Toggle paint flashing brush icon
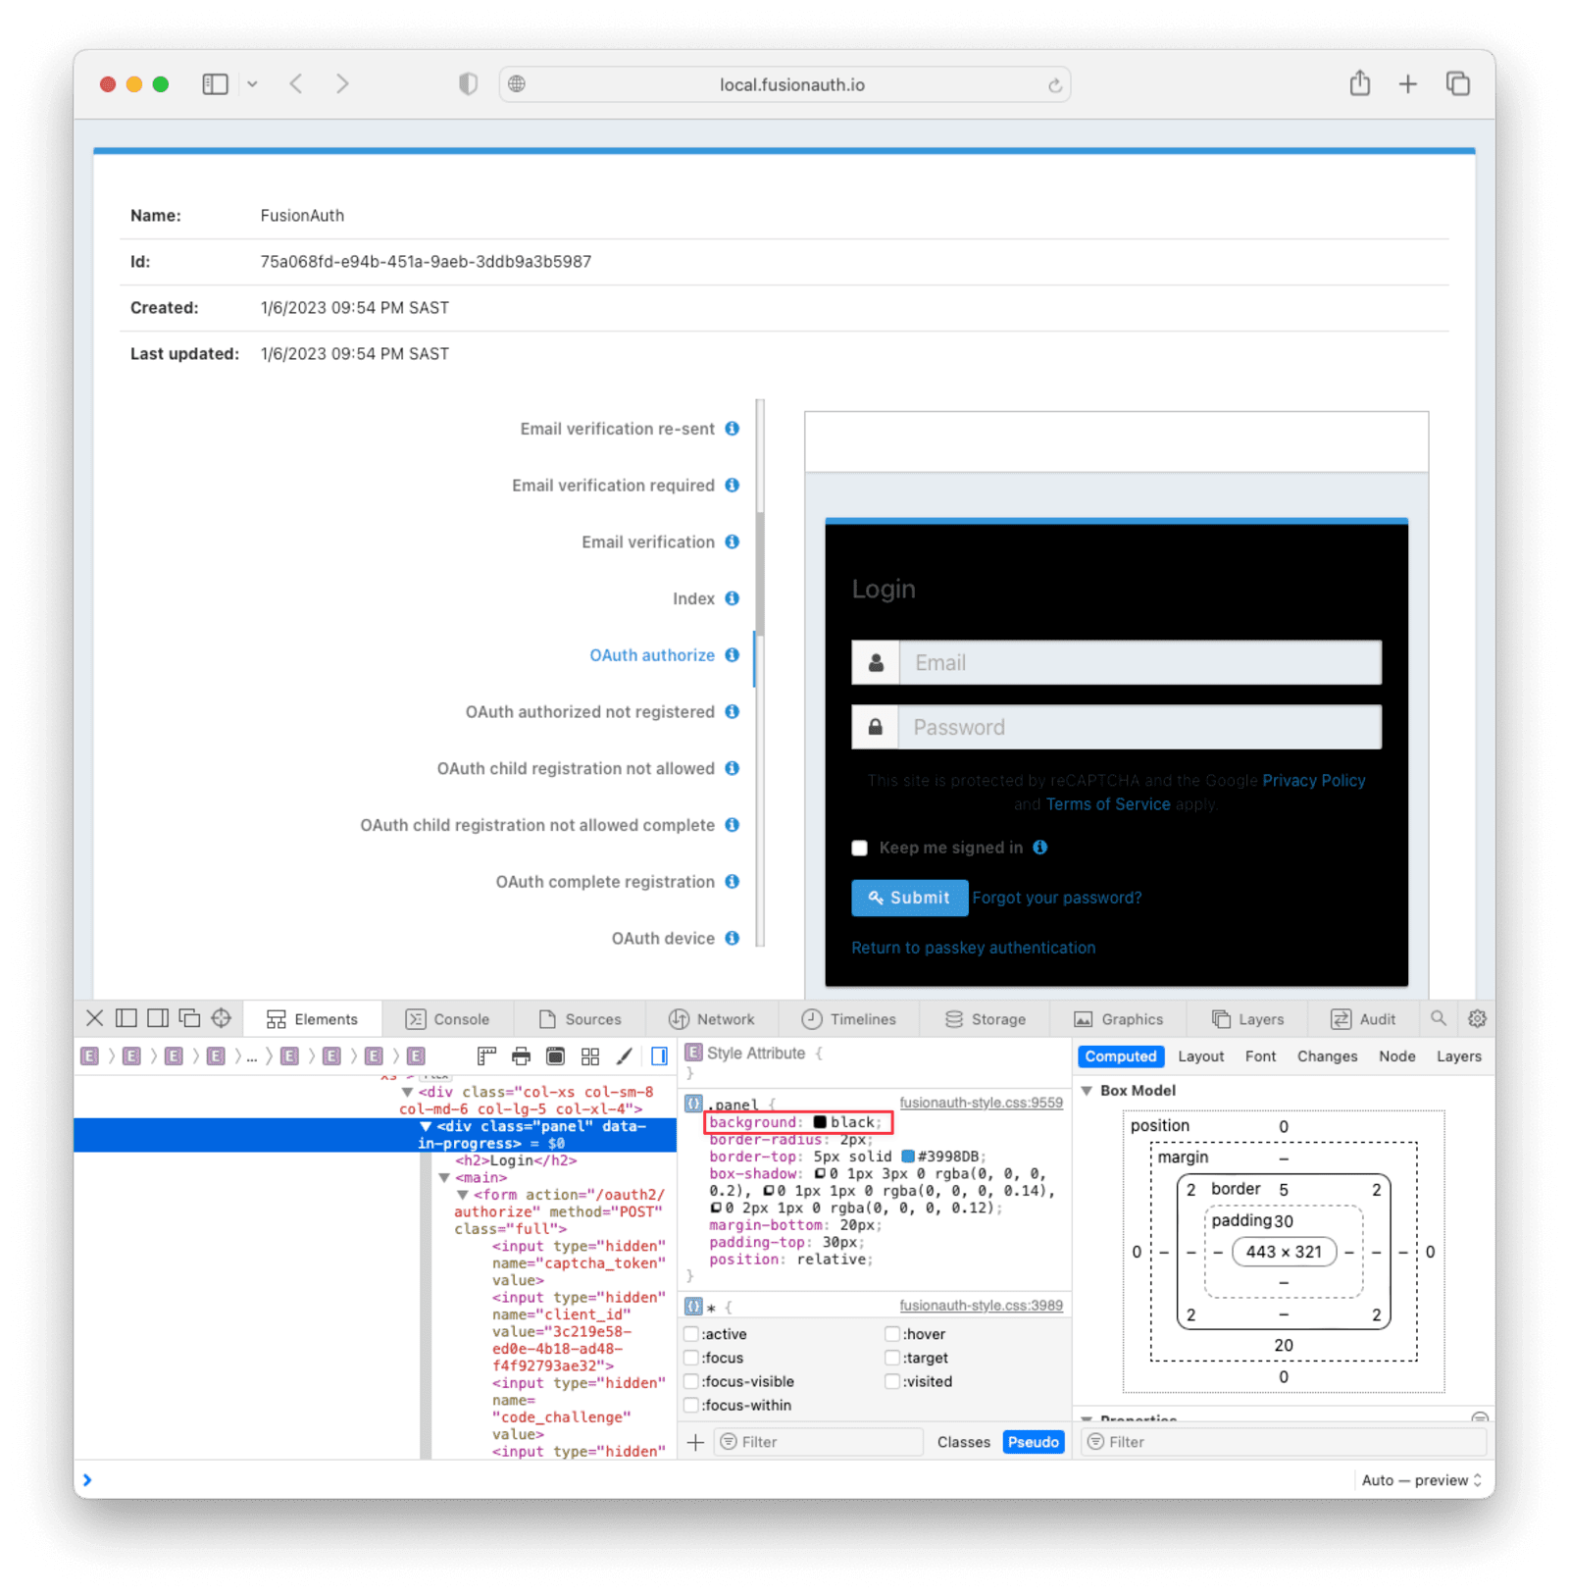The image size is (1569, 1596). tap(624, 1056)
